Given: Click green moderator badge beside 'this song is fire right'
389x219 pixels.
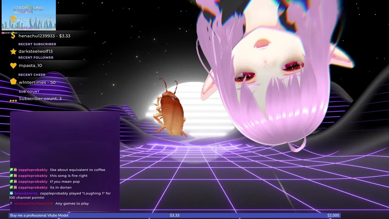Looking at the screenshot, I should click(11, 176).
